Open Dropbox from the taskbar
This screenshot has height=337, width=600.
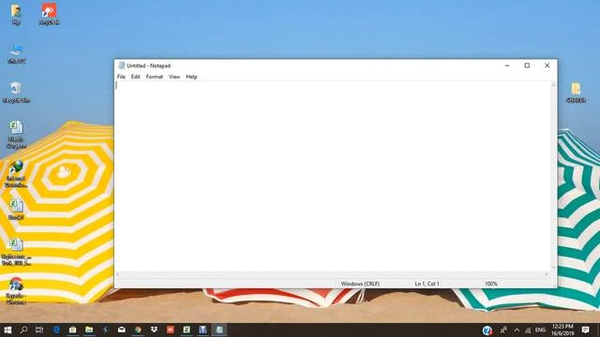154,330
